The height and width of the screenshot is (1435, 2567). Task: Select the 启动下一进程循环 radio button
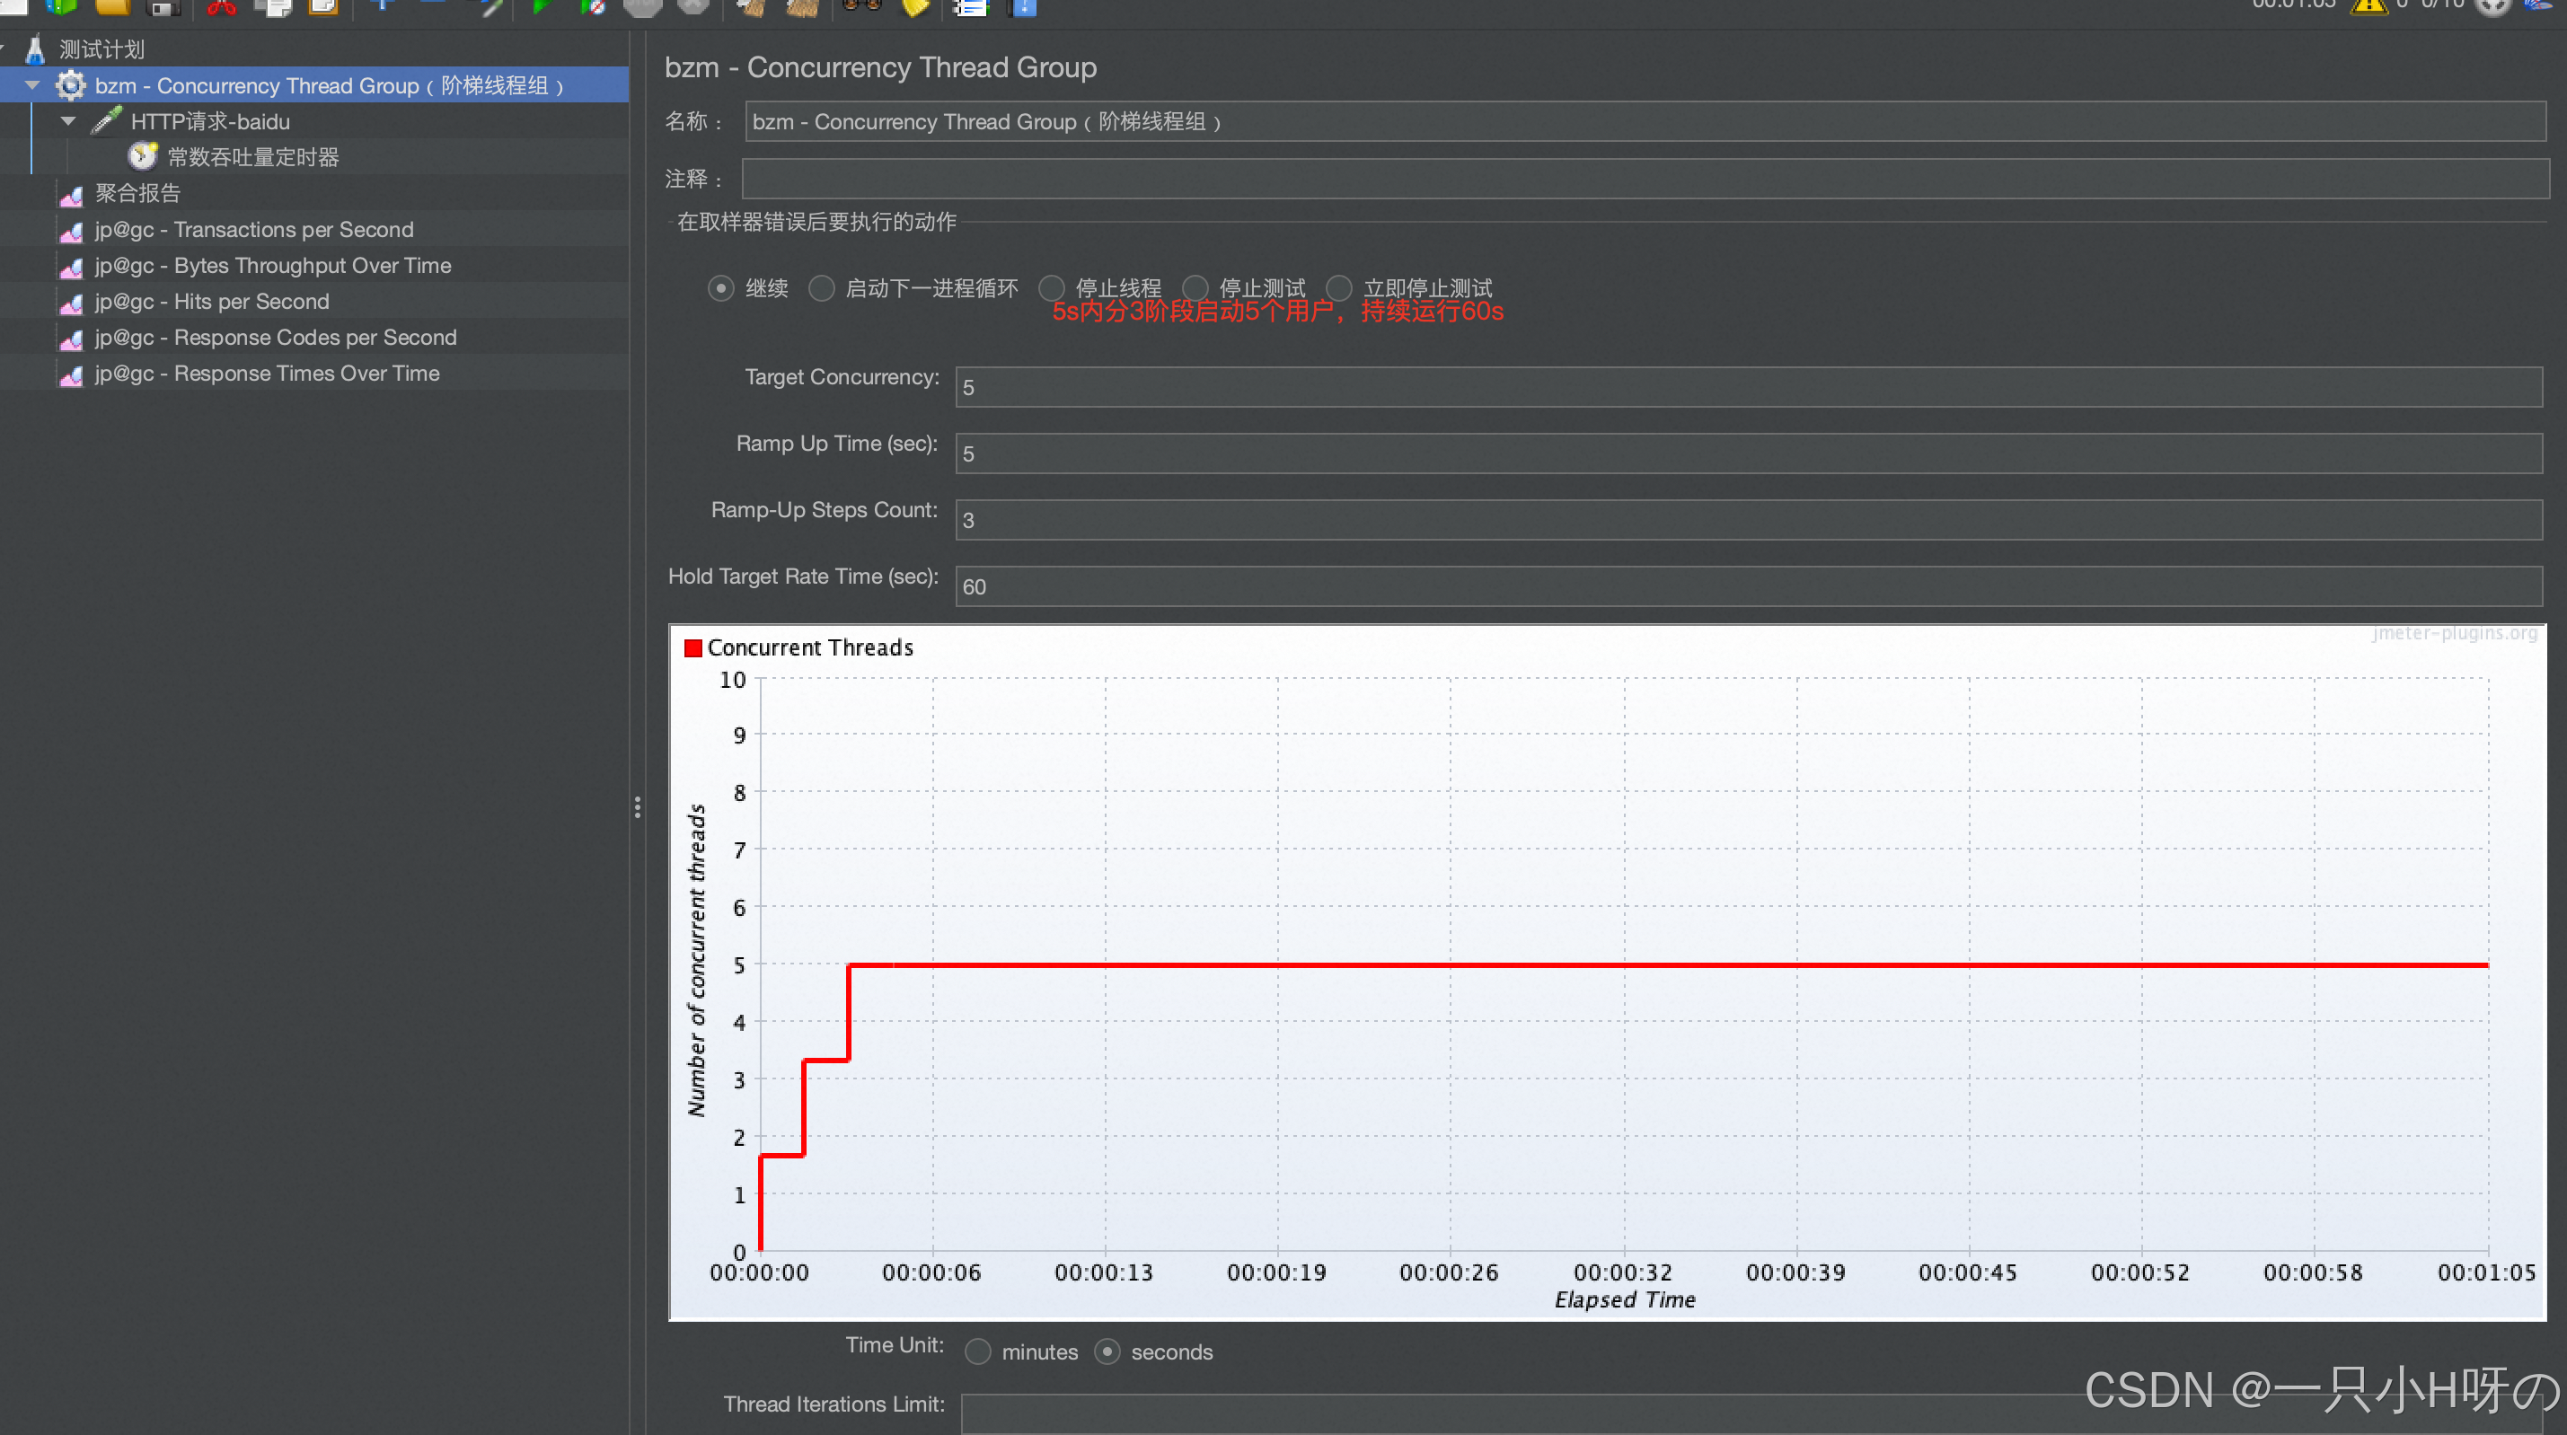821,288
